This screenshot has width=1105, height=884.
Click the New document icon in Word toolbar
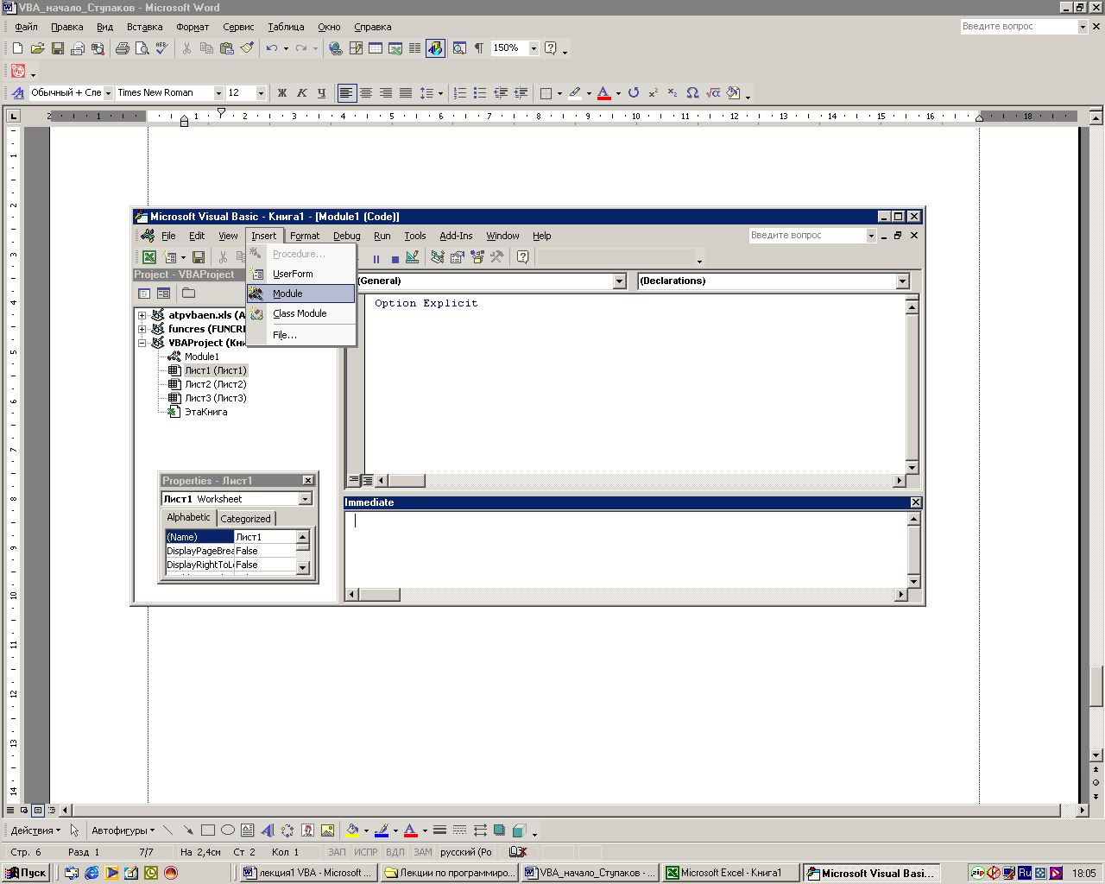[17, 48]
